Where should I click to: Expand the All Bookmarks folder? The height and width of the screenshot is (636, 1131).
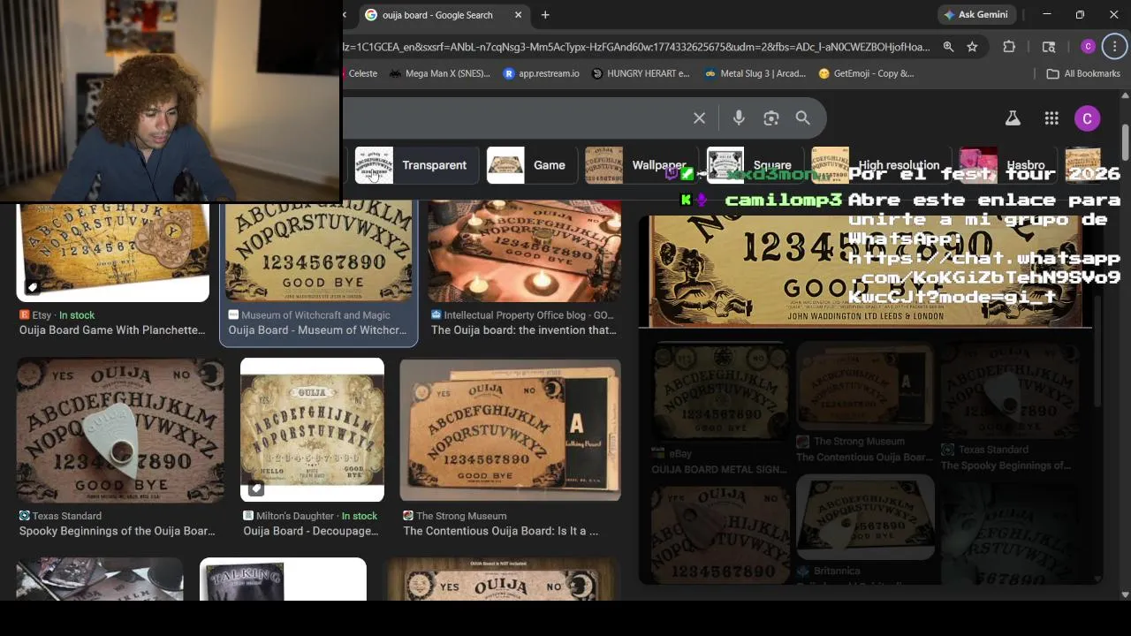click(1082, 73)
